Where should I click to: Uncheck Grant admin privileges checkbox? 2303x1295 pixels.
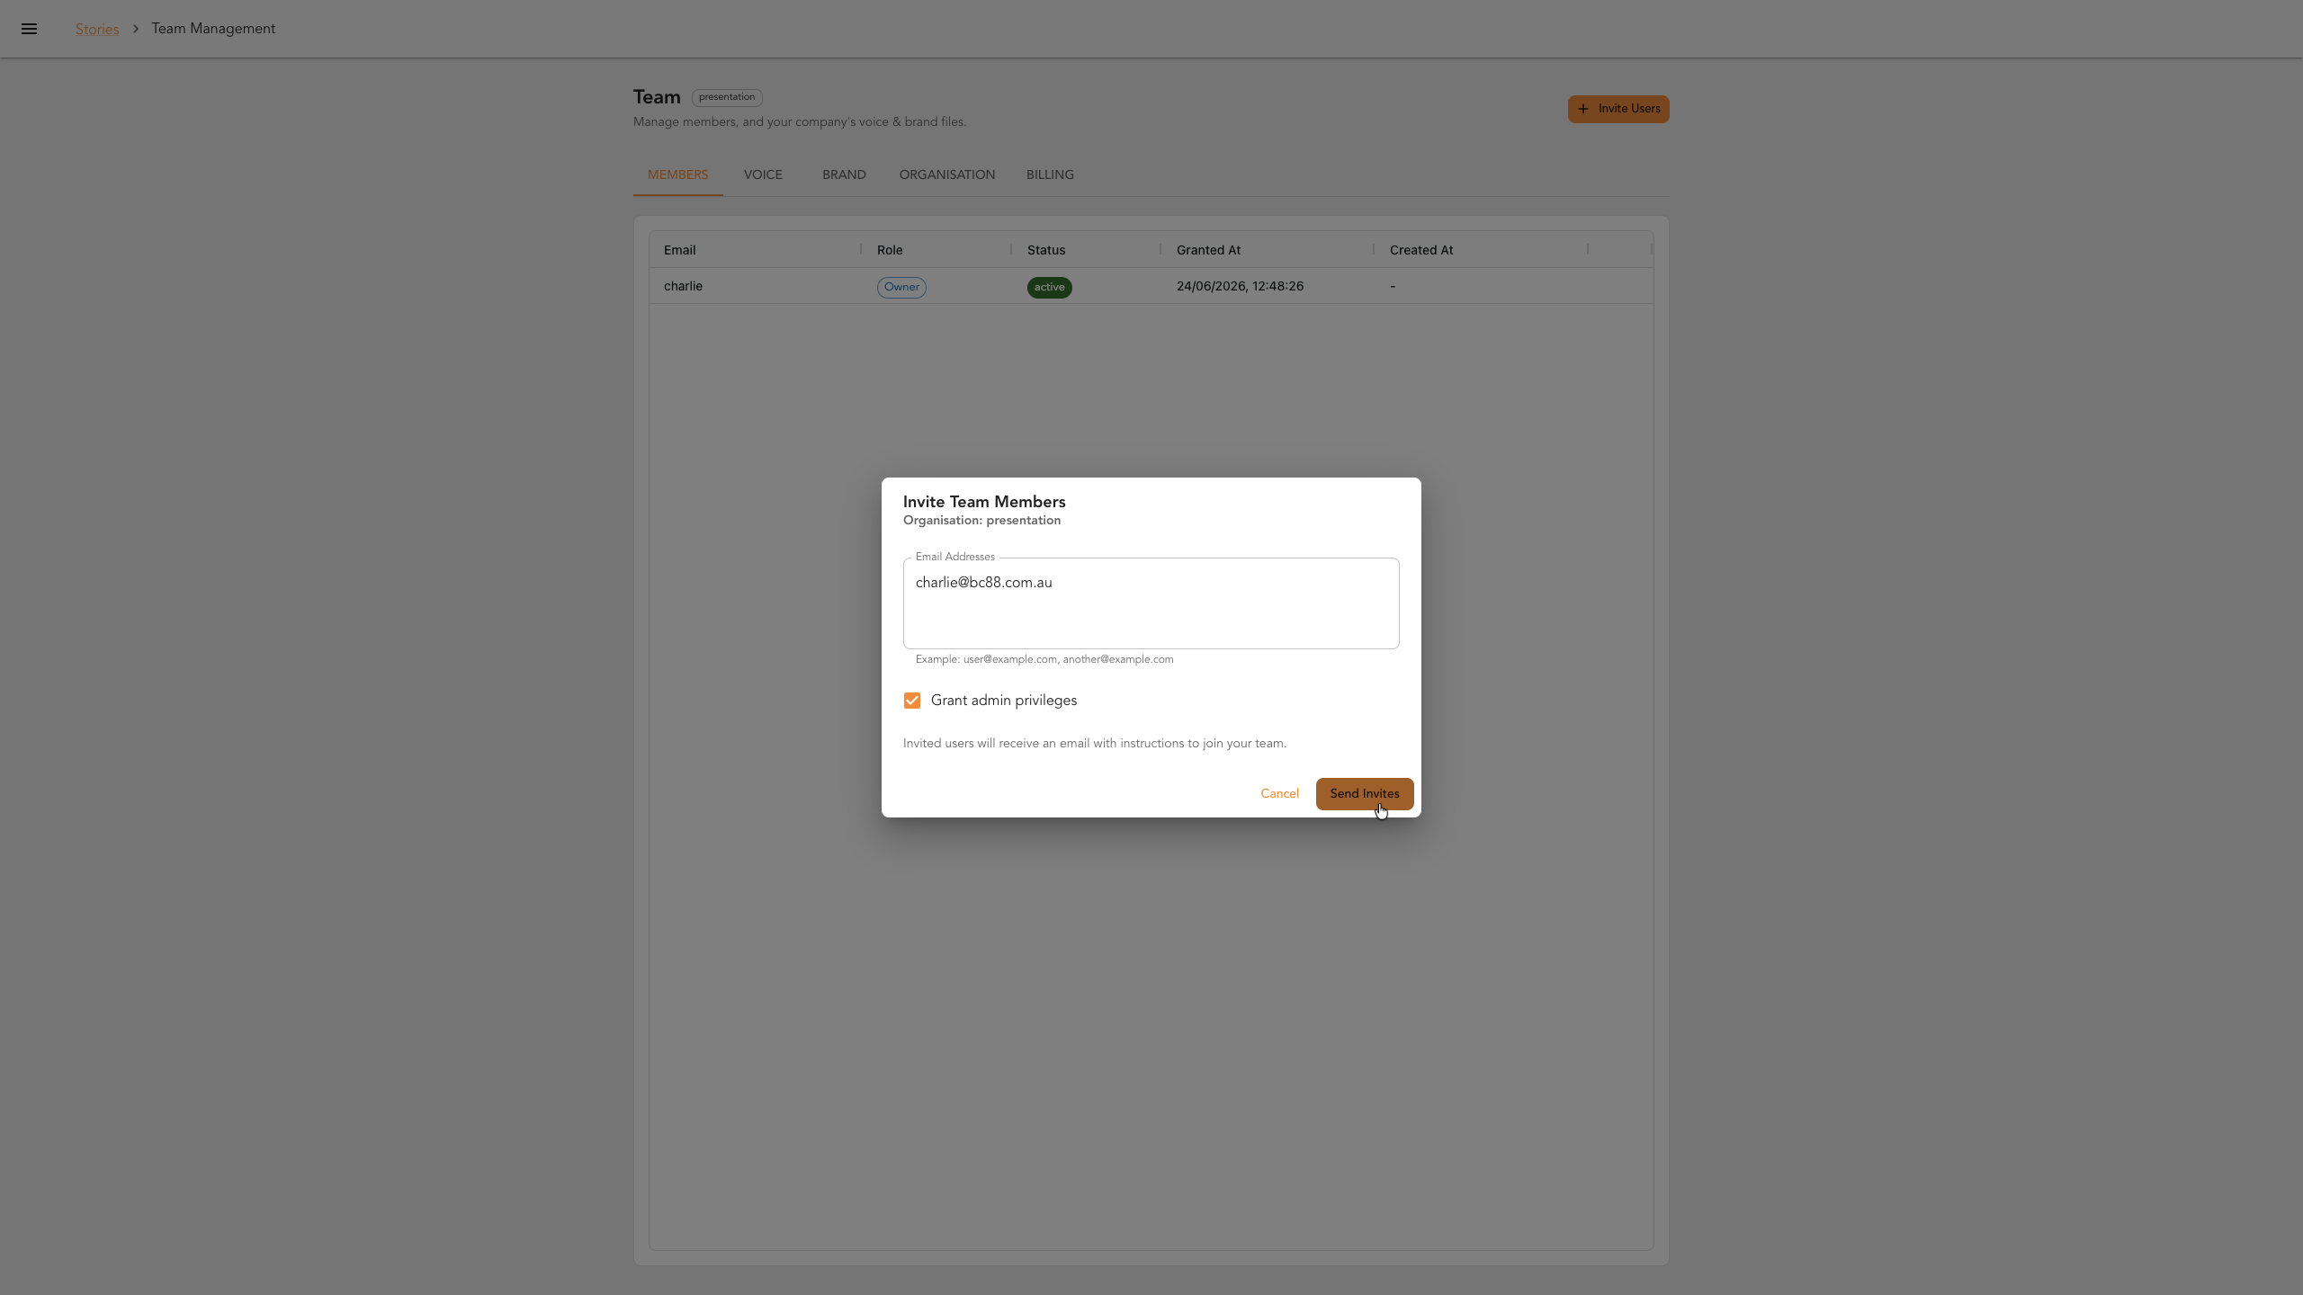click(x=912, y=701)
